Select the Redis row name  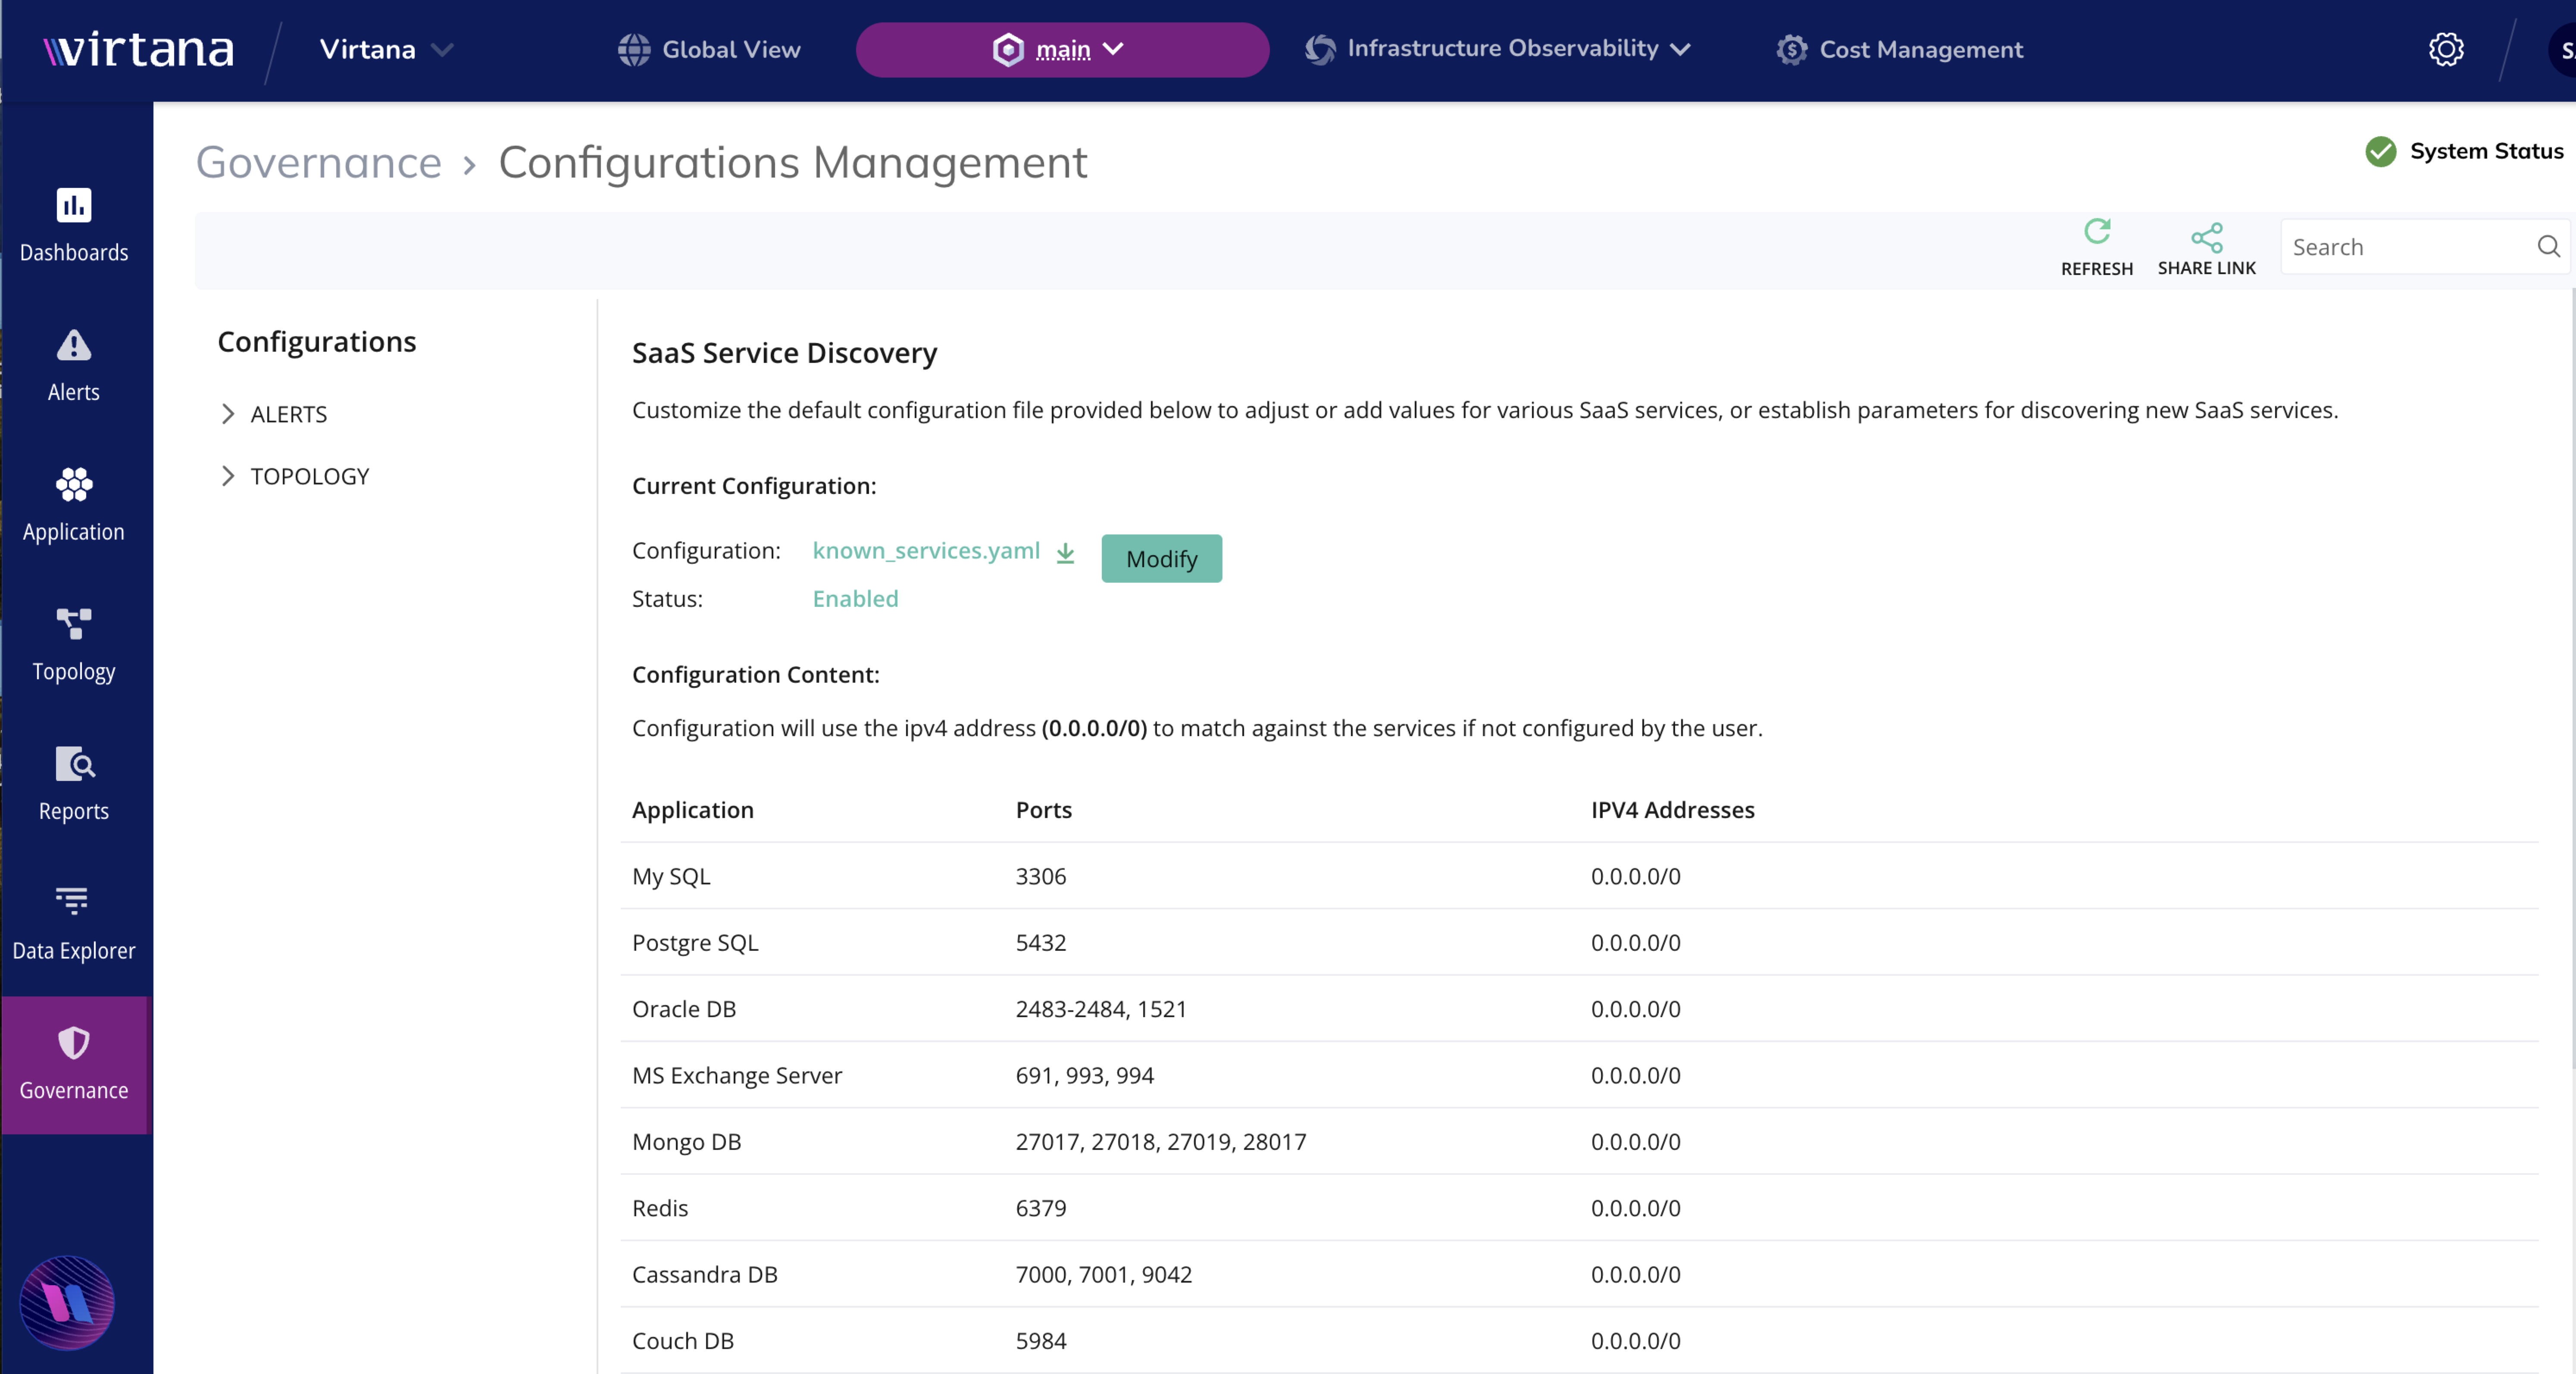click(x=660, y=1208)
